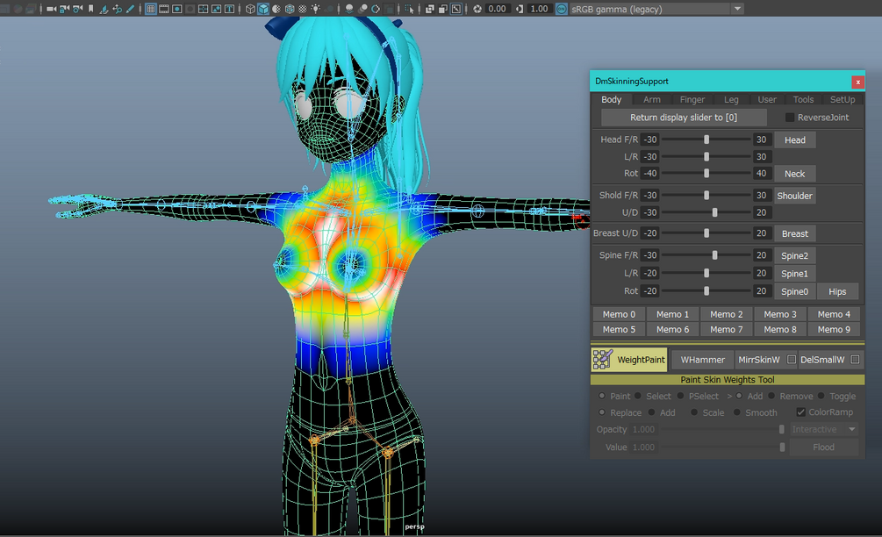Toggle Use Default Material icon
882x537 pixels.
(276, 9)
